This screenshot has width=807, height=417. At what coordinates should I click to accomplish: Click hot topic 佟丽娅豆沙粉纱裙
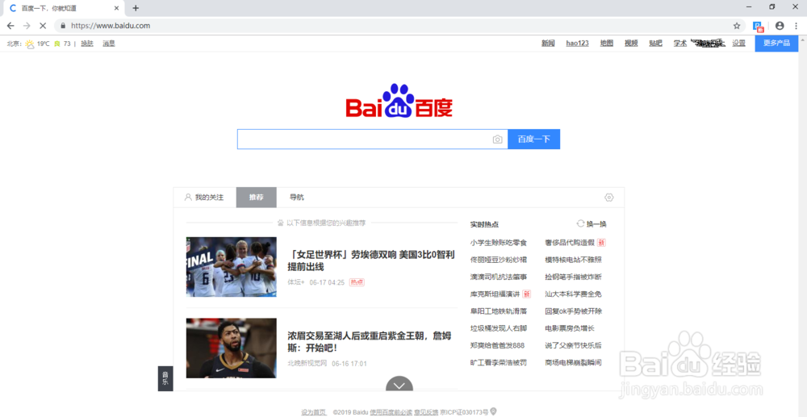(x=498, y=260)
